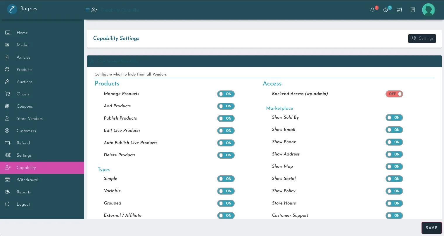Image resolution: width=444 pixels, height=236 pixels.
Task: Toggle Show Sold By switch
Action: 394,118
